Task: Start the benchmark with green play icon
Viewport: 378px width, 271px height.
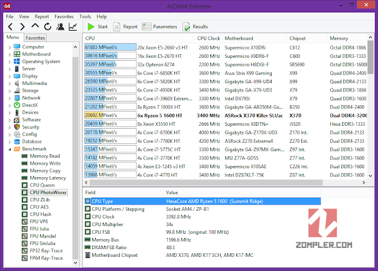Action: pyautogui.click(x=91, y=27)
